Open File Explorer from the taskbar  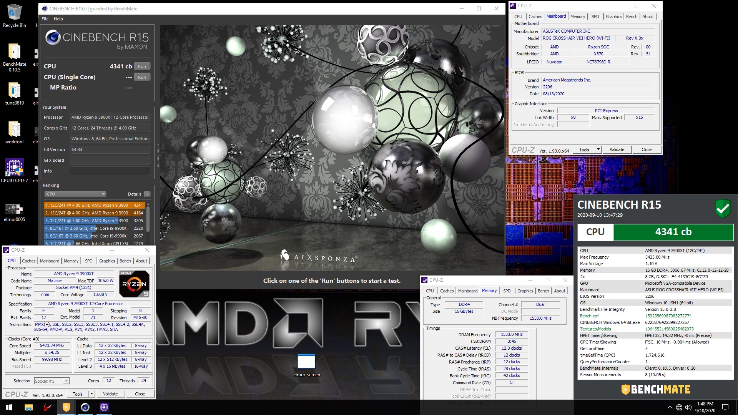(28, 407)
